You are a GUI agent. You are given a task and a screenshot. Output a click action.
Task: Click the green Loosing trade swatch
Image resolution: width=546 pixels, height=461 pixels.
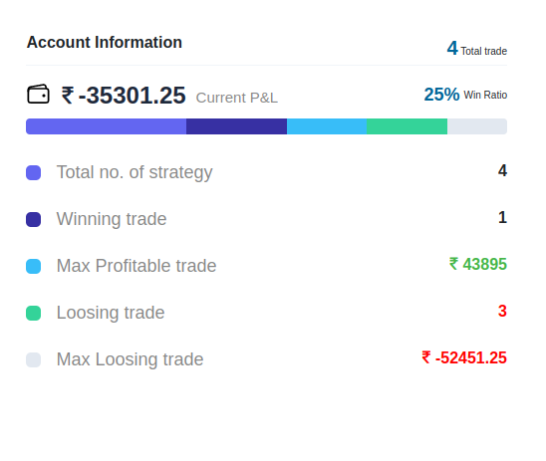tap(34, 313)
